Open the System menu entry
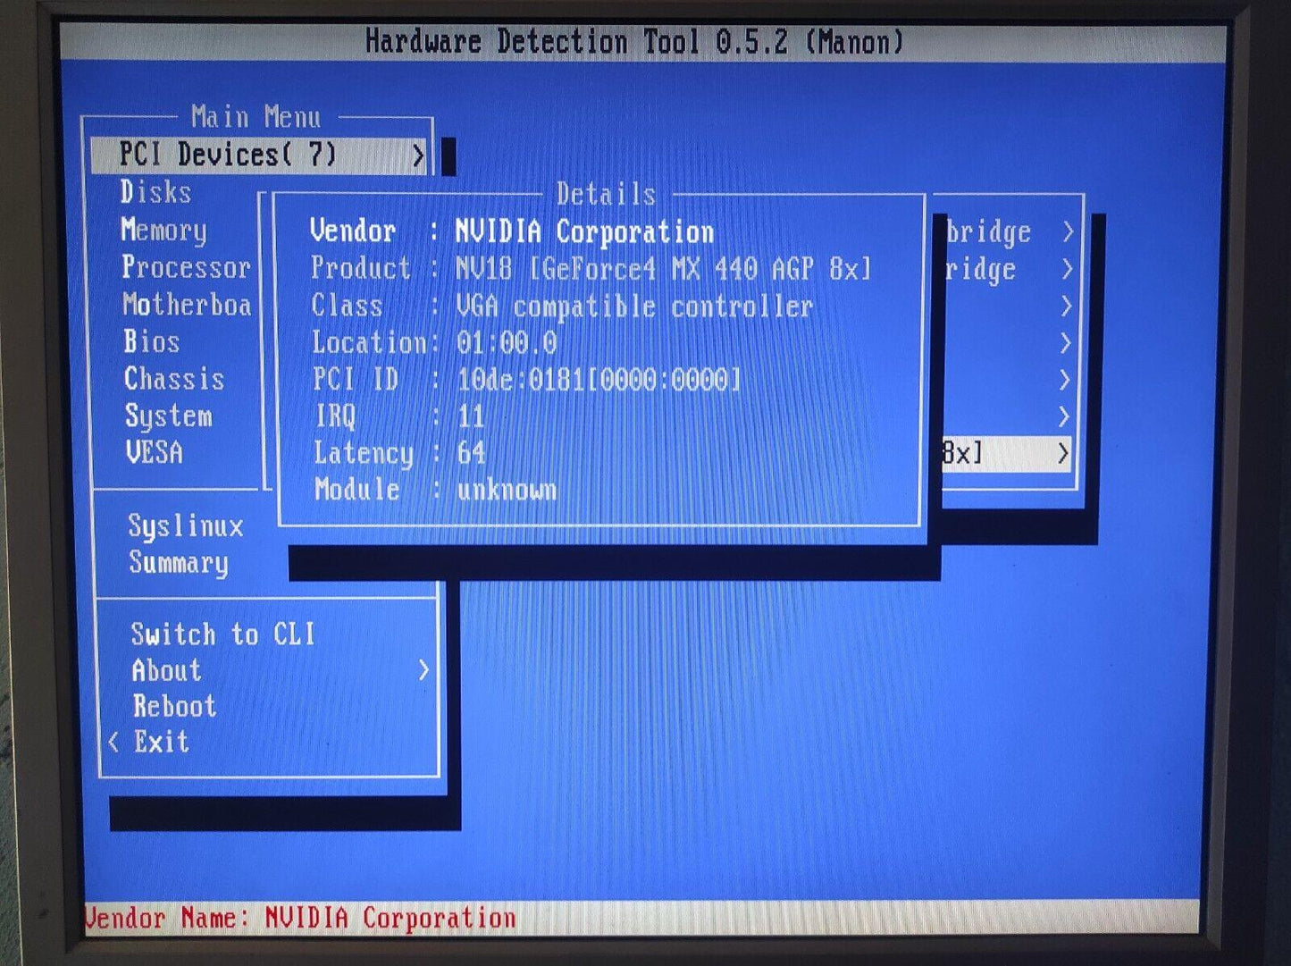The height and width of the screenshot is (966, 1291). [x=169, y=416]
